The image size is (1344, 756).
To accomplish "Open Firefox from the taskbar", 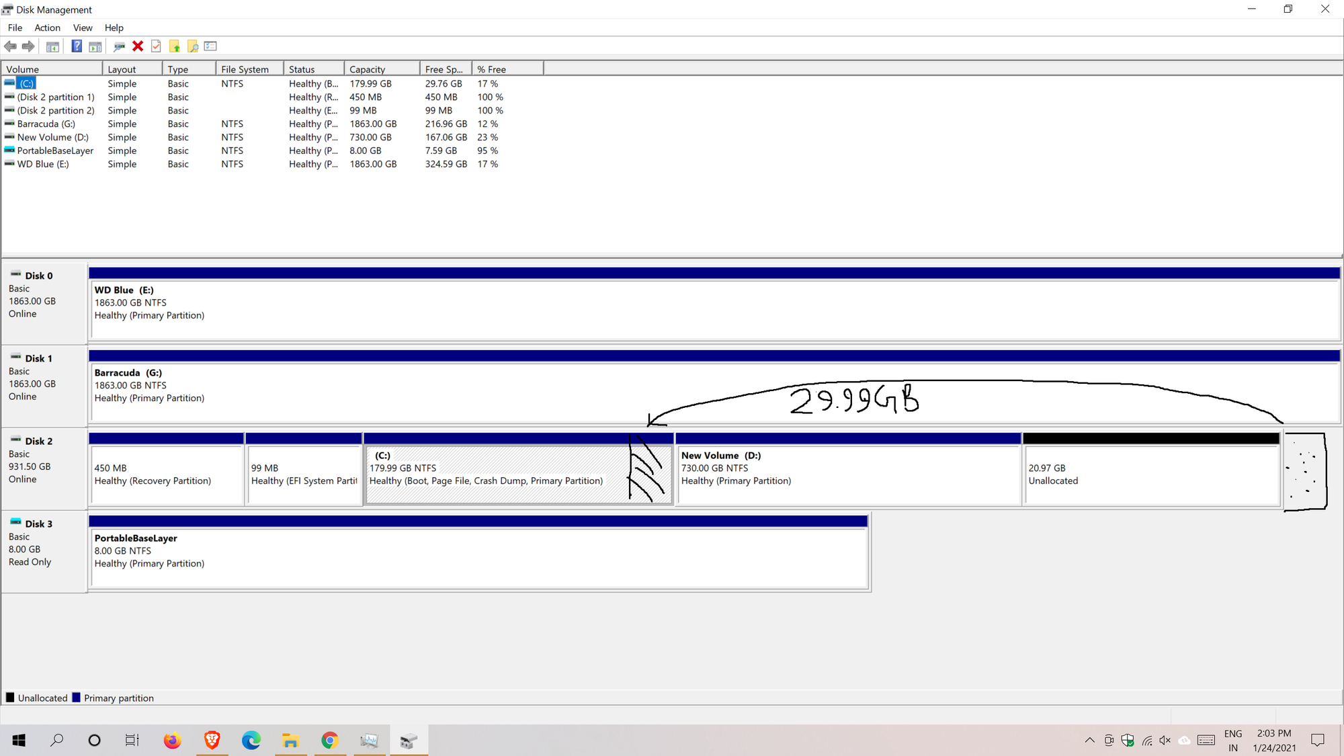I will coord(172,740).
